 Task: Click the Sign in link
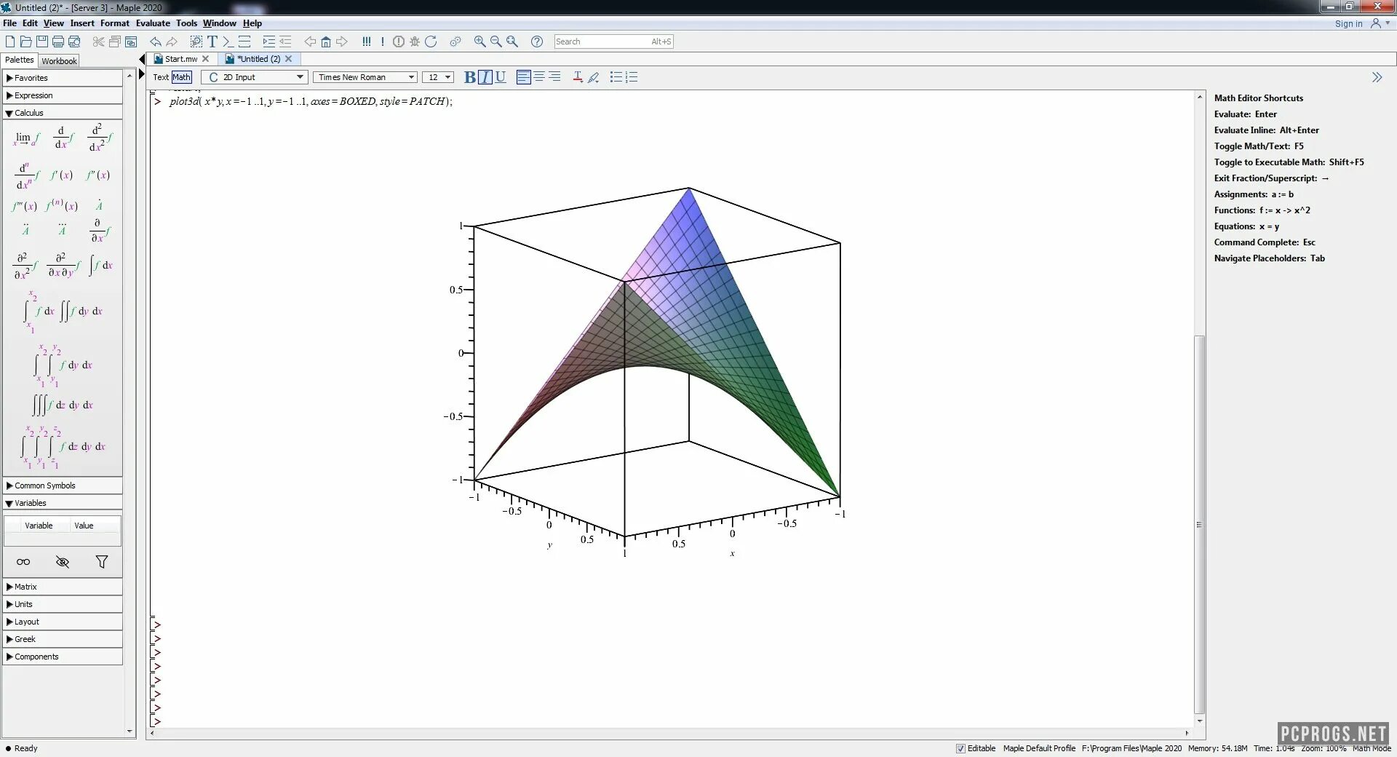tap(1348, 24)
